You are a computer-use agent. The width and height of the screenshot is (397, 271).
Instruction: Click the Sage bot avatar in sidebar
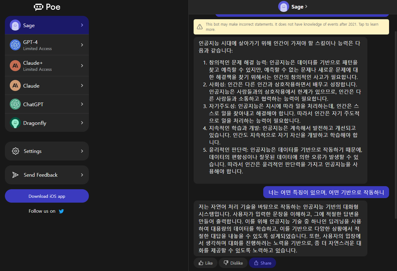click(15, 25)
